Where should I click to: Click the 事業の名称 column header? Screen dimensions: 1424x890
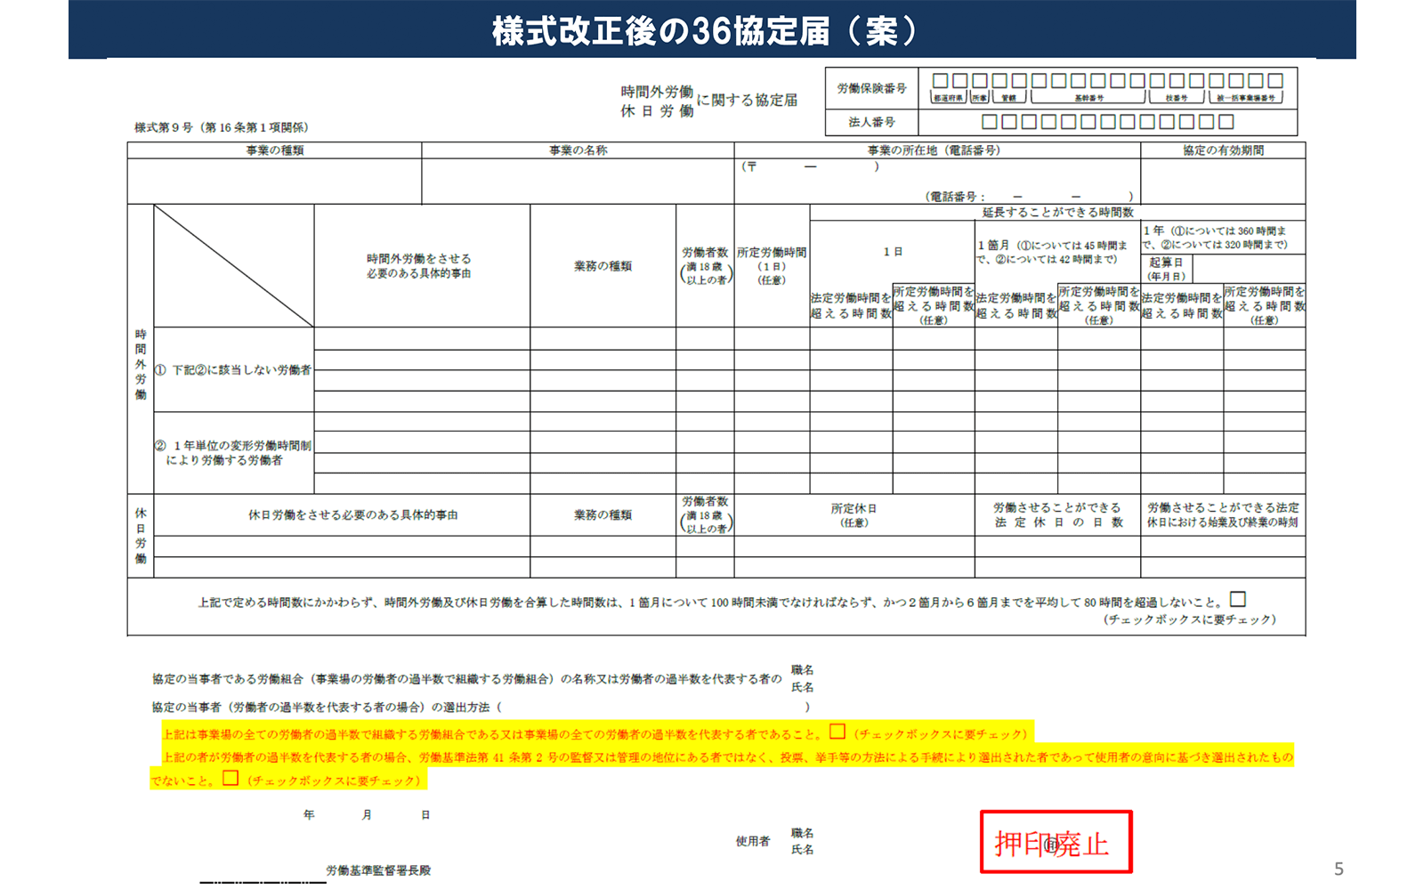[x=578, y=150]
